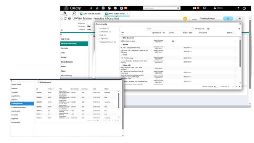This screenshot has width=254, height=143.
Task: Check the Draft (1) filter
Action: (x=98, y=35)
